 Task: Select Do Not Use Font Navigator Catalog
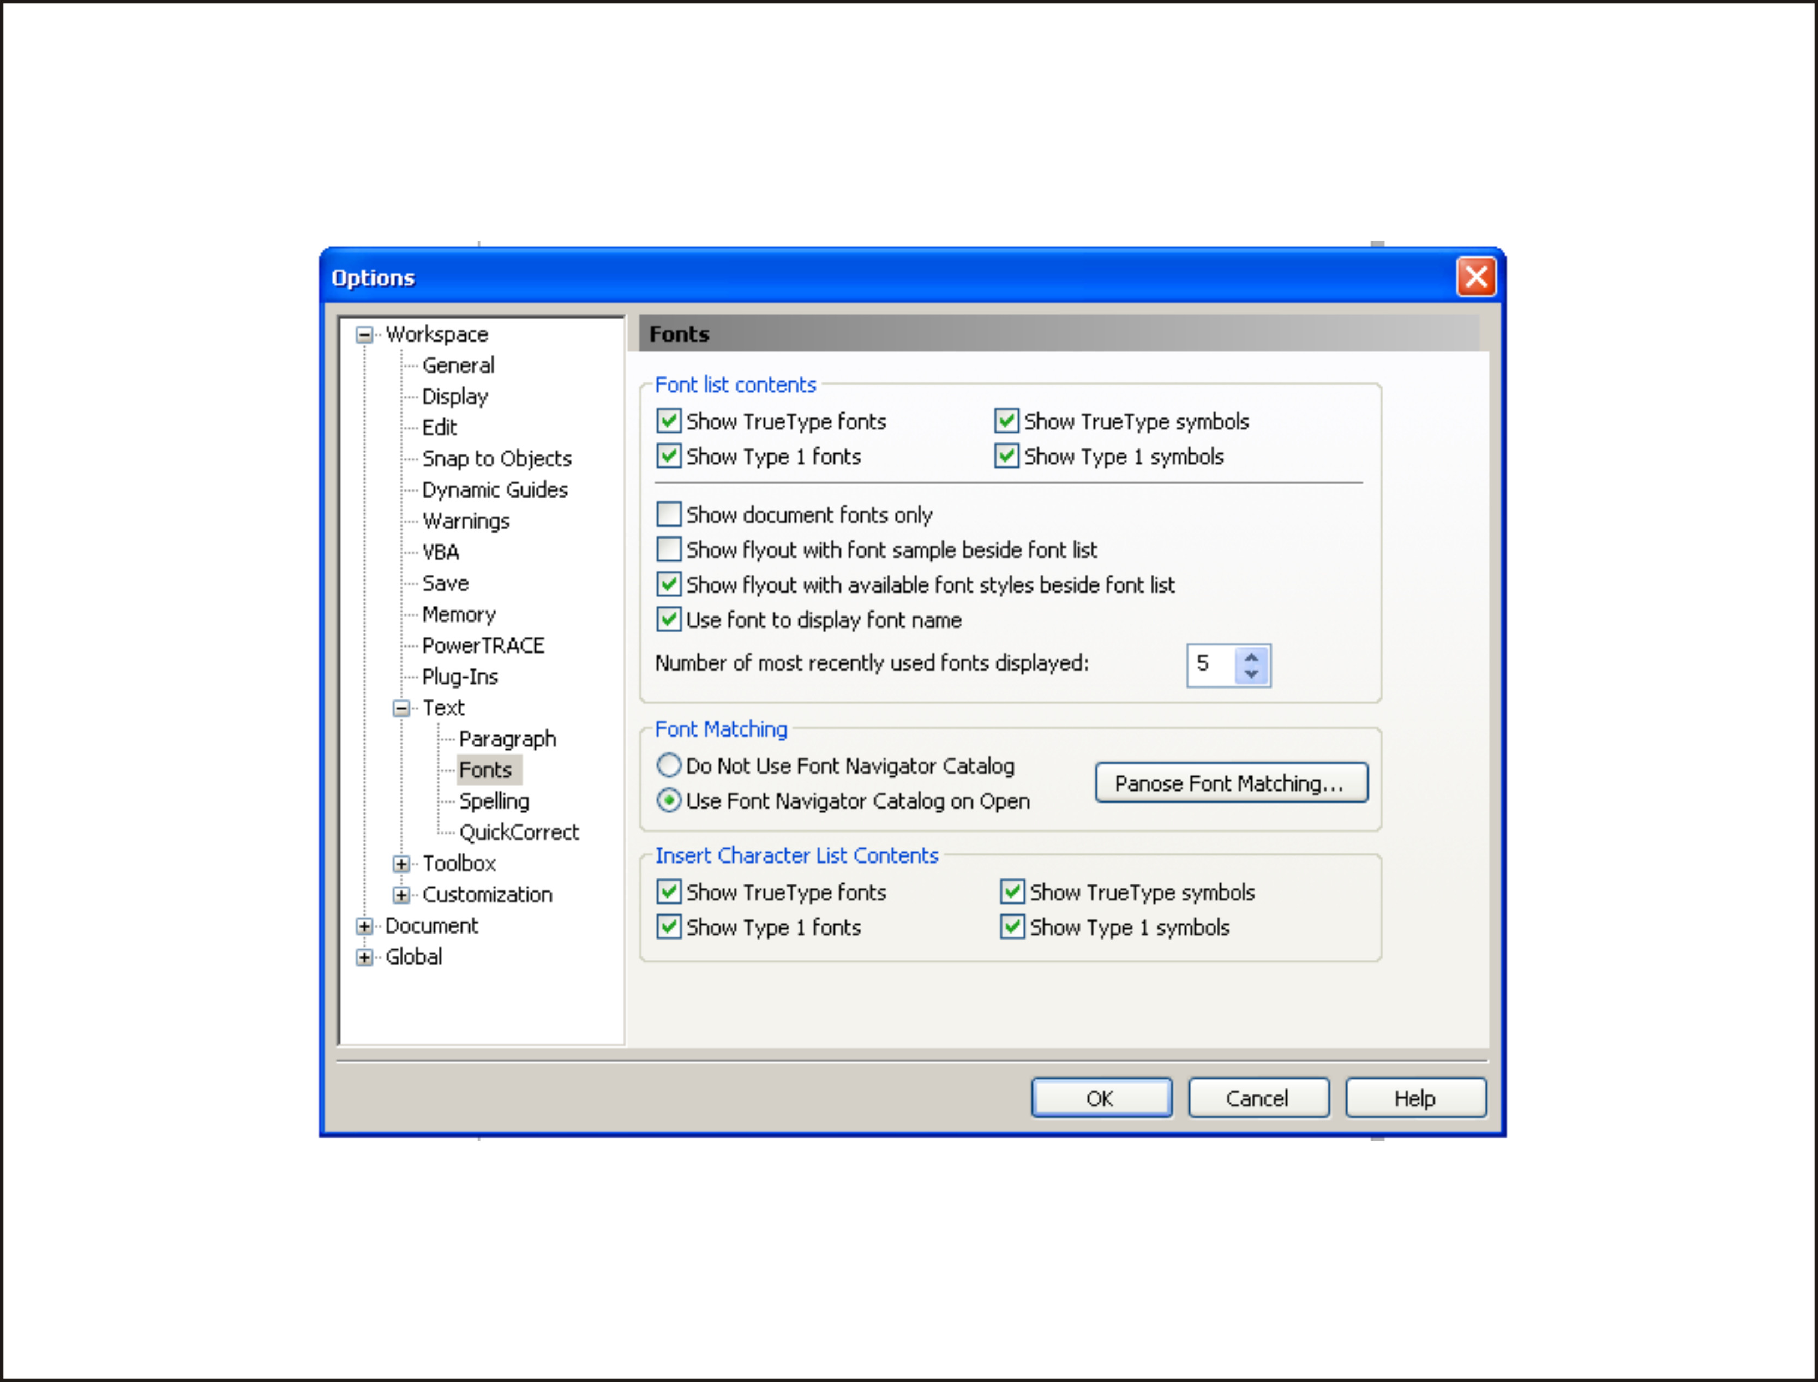tap(669, 766)
